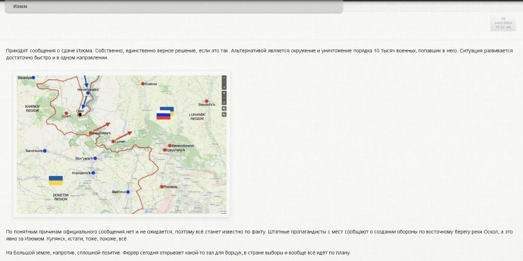Click the Ukrainian flag near Donetsk Region
This screenshot has width=523, height=261.
56,180
